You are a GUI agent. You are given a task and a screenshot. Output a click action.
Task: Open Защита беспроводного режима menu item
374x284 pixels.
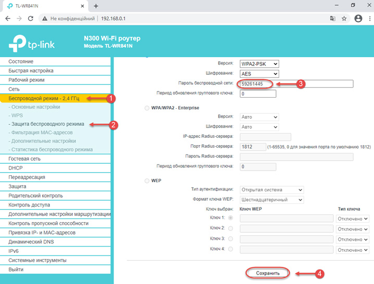point(46,124)
